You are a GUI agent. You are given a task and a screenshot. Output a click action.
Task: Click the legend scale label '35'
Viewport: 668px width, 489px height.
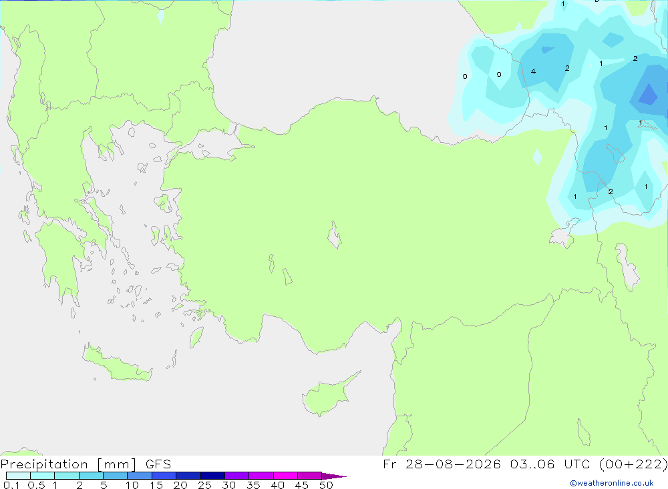(253, 485)
